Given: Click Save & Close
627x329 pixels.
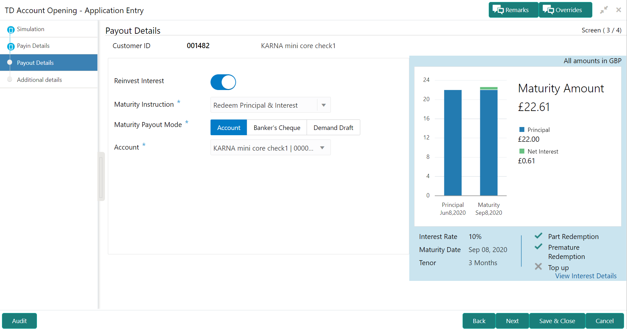Looking at the screenshot, I should pyautogui.click(x=557, y=321).
